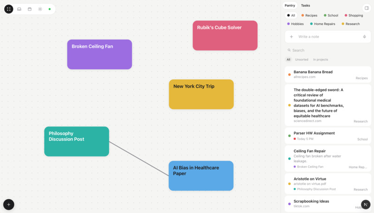Open the Aristotle on Virtue note
The image size is (374, 213).
click(x=328, y=183)
